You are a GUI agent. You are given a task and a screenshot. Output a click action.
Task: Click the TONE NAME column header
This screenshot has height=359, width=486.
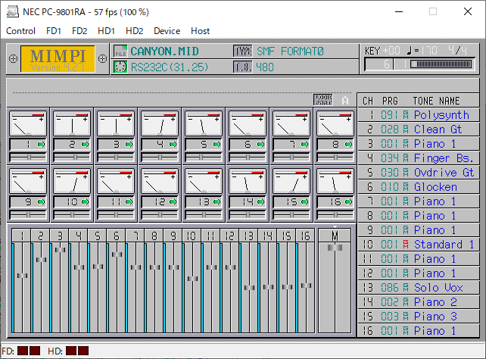pos(436,101)
